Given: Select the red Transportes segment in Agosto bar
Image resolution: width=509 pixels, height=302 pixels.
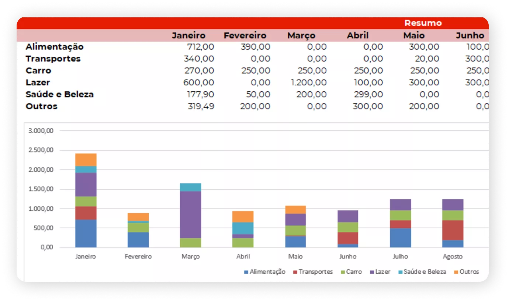Looking at the screenshot, I should pyautogui.click(x=453, y=230).
